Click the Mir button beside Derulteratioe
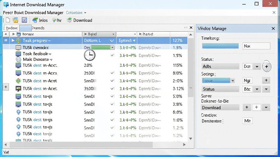The width and height of the screenshot is (280, 157). pos(247,121)
